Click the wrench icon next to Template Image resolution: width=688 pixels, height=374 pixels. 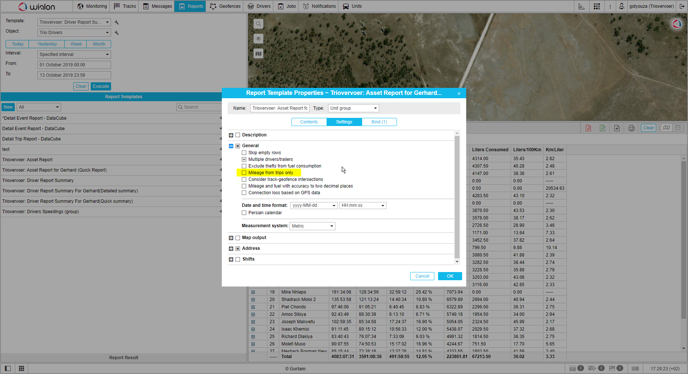coord(117,22)
